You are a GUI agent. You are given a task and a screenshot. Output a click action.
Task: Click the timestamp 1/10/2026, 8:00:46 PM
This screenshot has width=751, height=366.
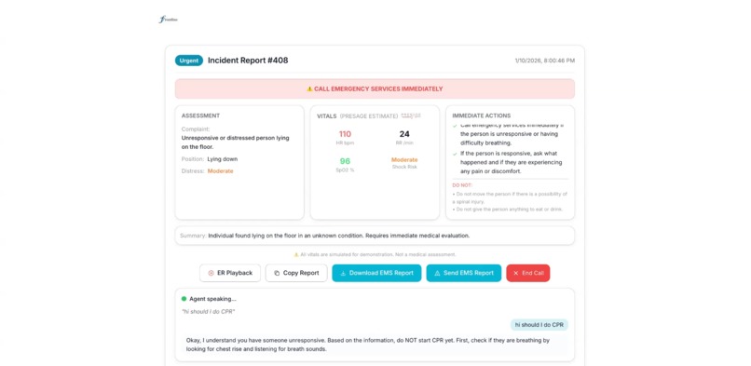(544, 61)
